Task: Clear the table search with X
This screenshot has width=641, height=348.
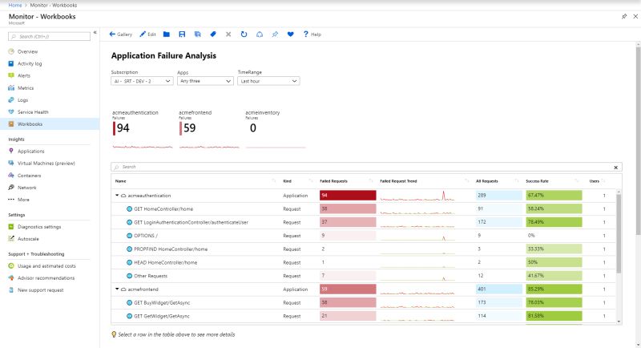Action: tap(615, 168)
